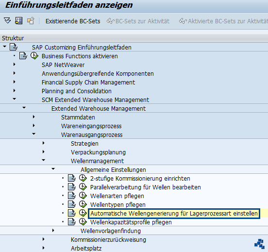Execute activity Wellentypen pflegen
Viewport: 268px width, 252px height.
[83, 204]
